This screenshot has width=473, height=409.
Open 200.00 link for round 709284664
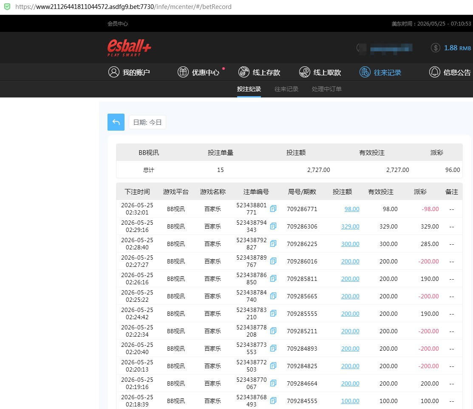pos(350,383)
